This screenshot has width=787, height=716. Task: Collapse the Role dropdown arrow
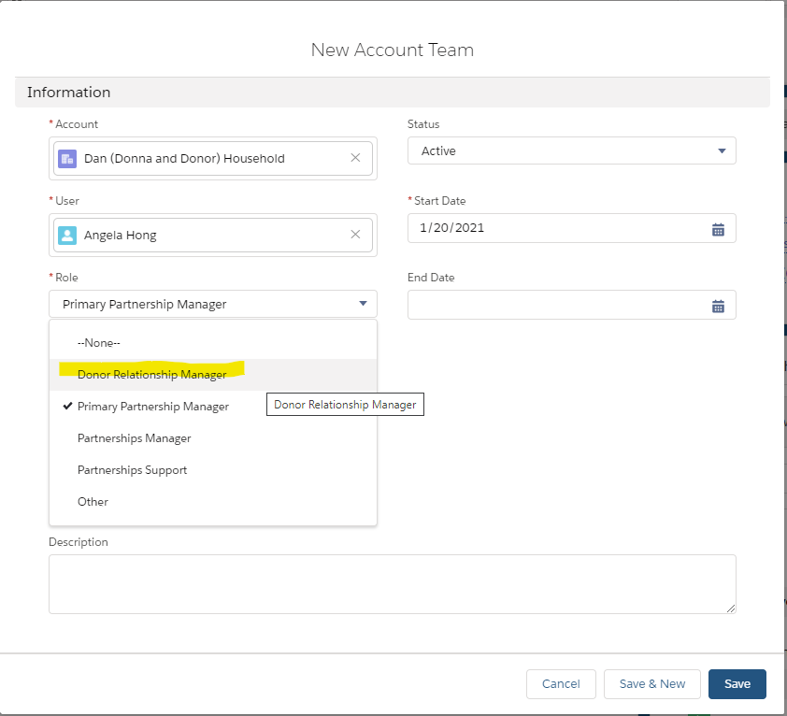[363, 303]
